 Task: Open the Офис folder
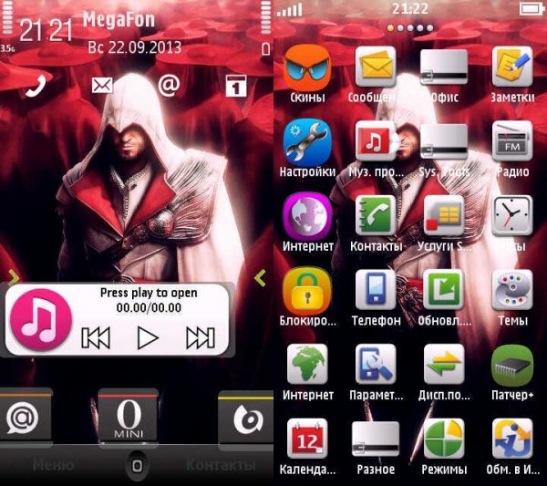444,67
